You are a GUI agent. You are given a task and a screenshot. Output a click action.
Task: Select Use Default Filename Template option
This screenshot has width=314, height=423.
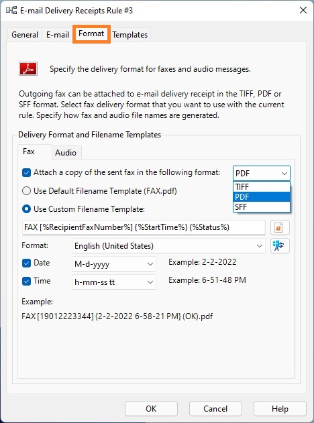(x=26, y=191)
